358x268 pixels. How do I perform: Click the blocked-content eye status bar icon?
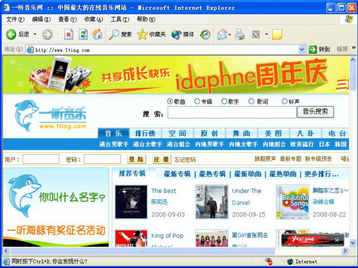coord(268,261)
